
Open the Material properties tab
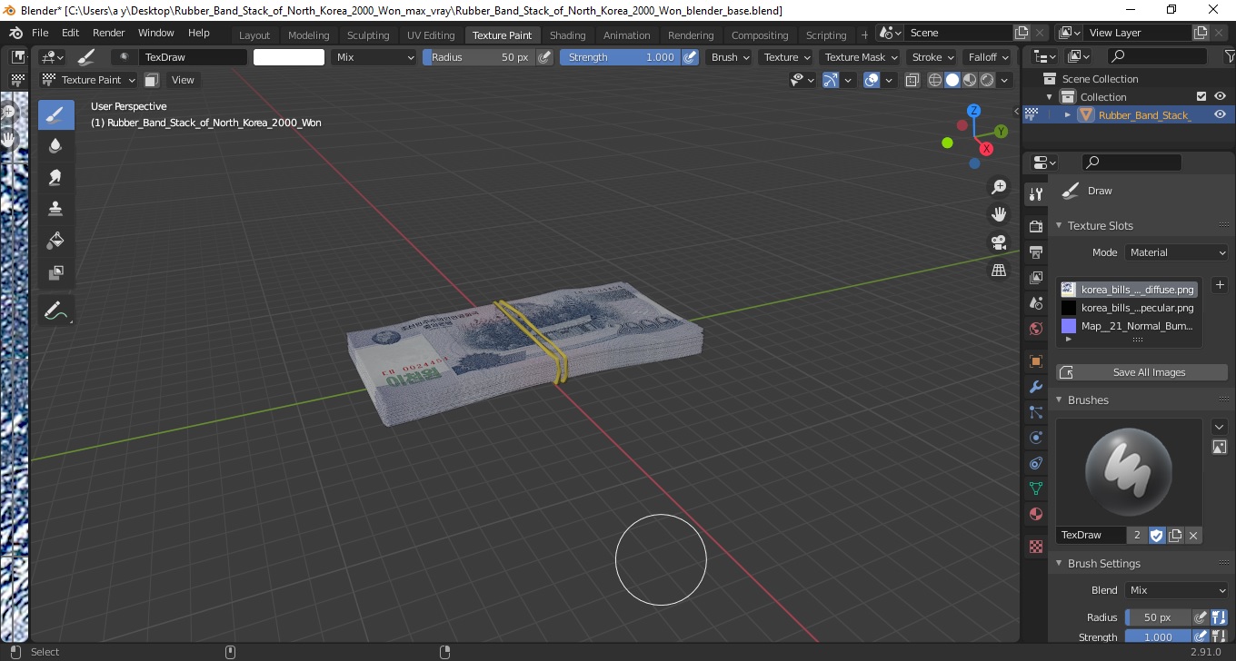click(x=1035, y=514)
